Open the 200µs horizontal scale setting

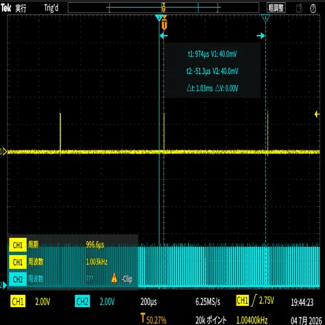click(x=149, y=302)
